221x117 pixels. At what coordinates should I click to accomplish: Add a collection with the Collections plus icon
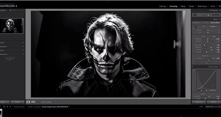coord(23,54)
